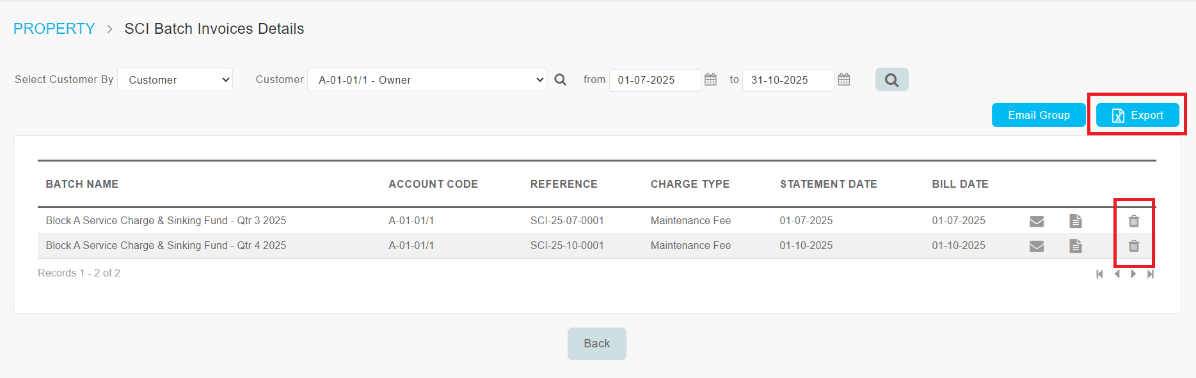Click the email icon for Qtr 4 2025 batch

(1037, 246)
